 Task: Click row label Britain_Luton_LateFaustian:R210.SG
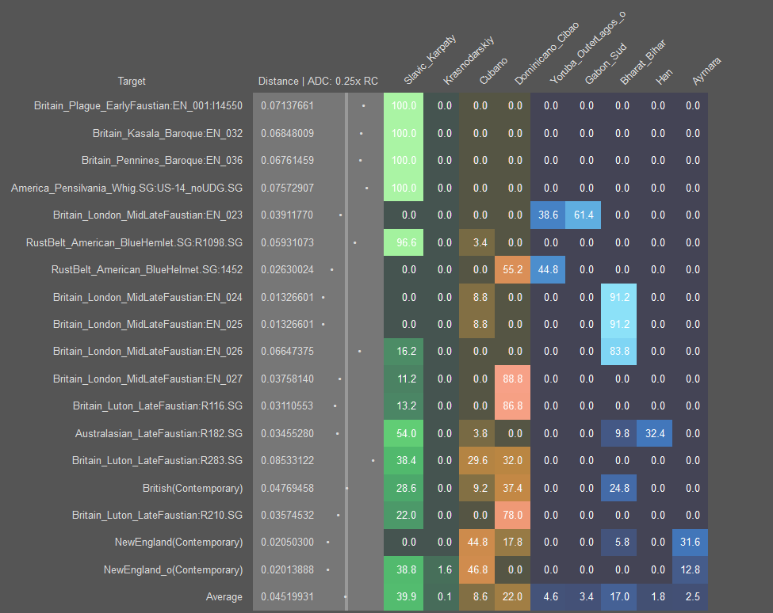coord(157,516)
